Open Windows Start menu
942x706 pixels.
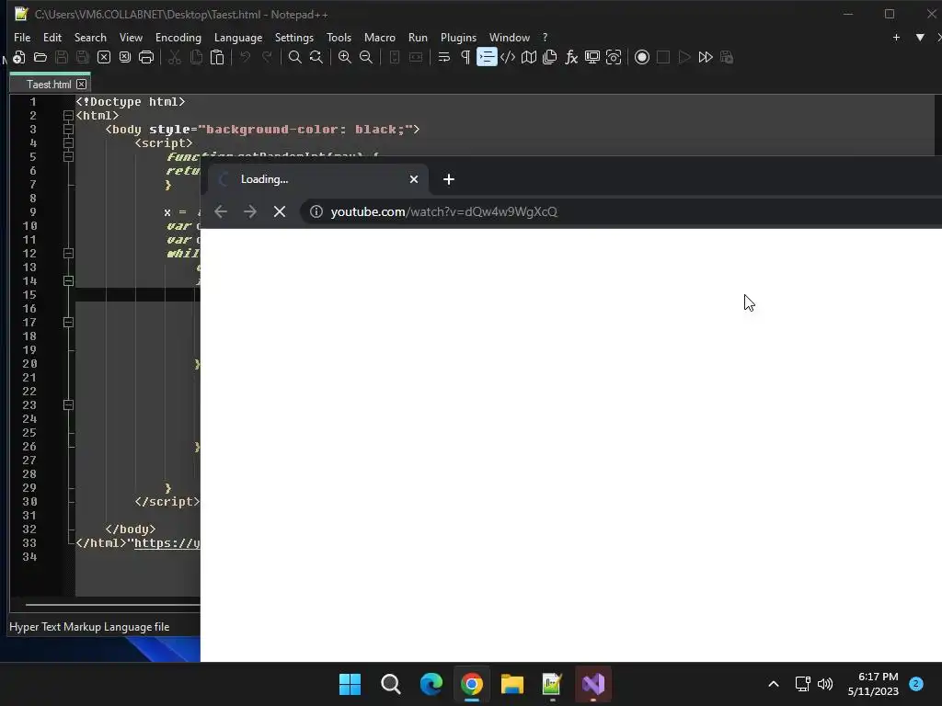pos(350,684)
